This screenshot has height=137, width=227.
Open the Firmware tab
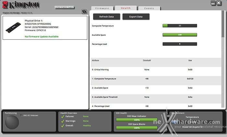[x=102, y=8]
